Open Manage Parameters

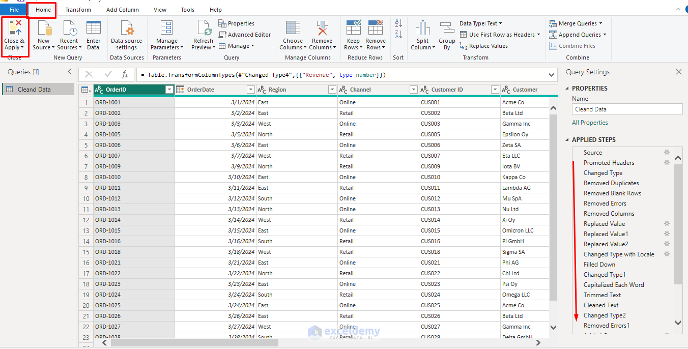click(x=166, y=35)
